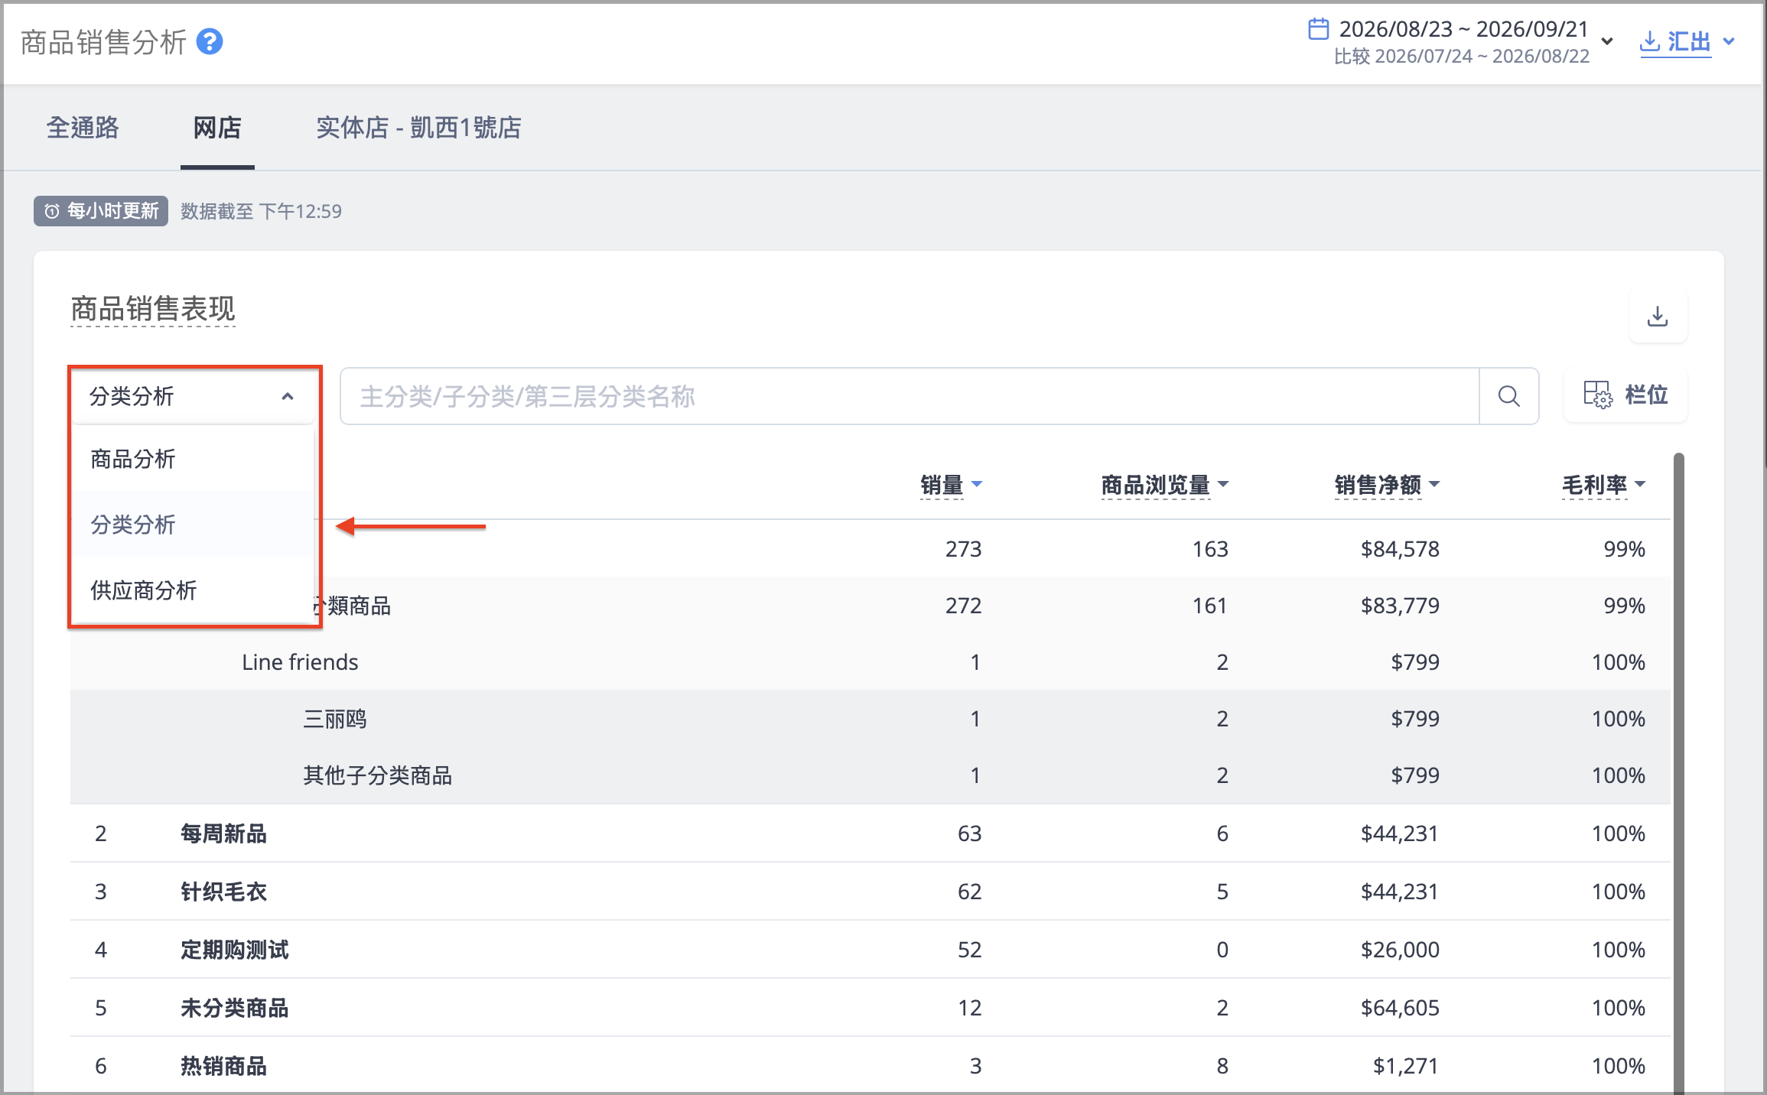Collapse the 分类分析 dropdown selector

coord(193,396)
